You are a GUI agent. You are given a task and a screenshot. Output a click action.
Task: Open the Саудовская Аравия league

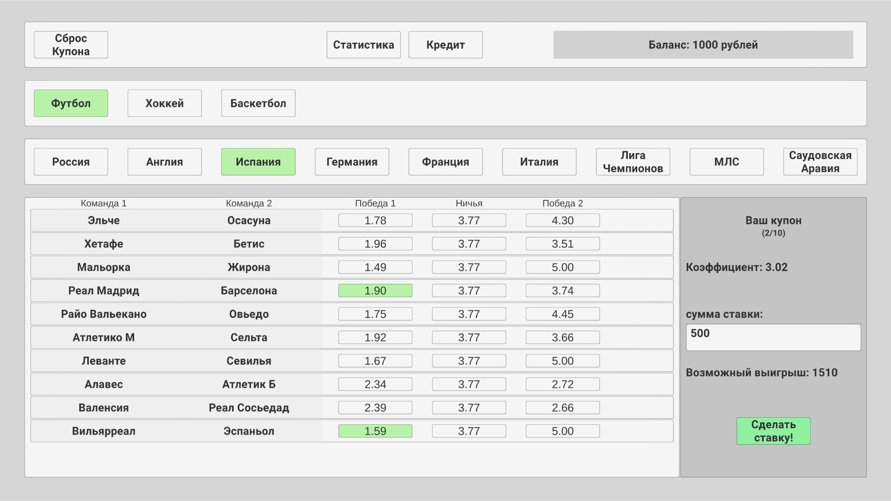tap(820, 161)
